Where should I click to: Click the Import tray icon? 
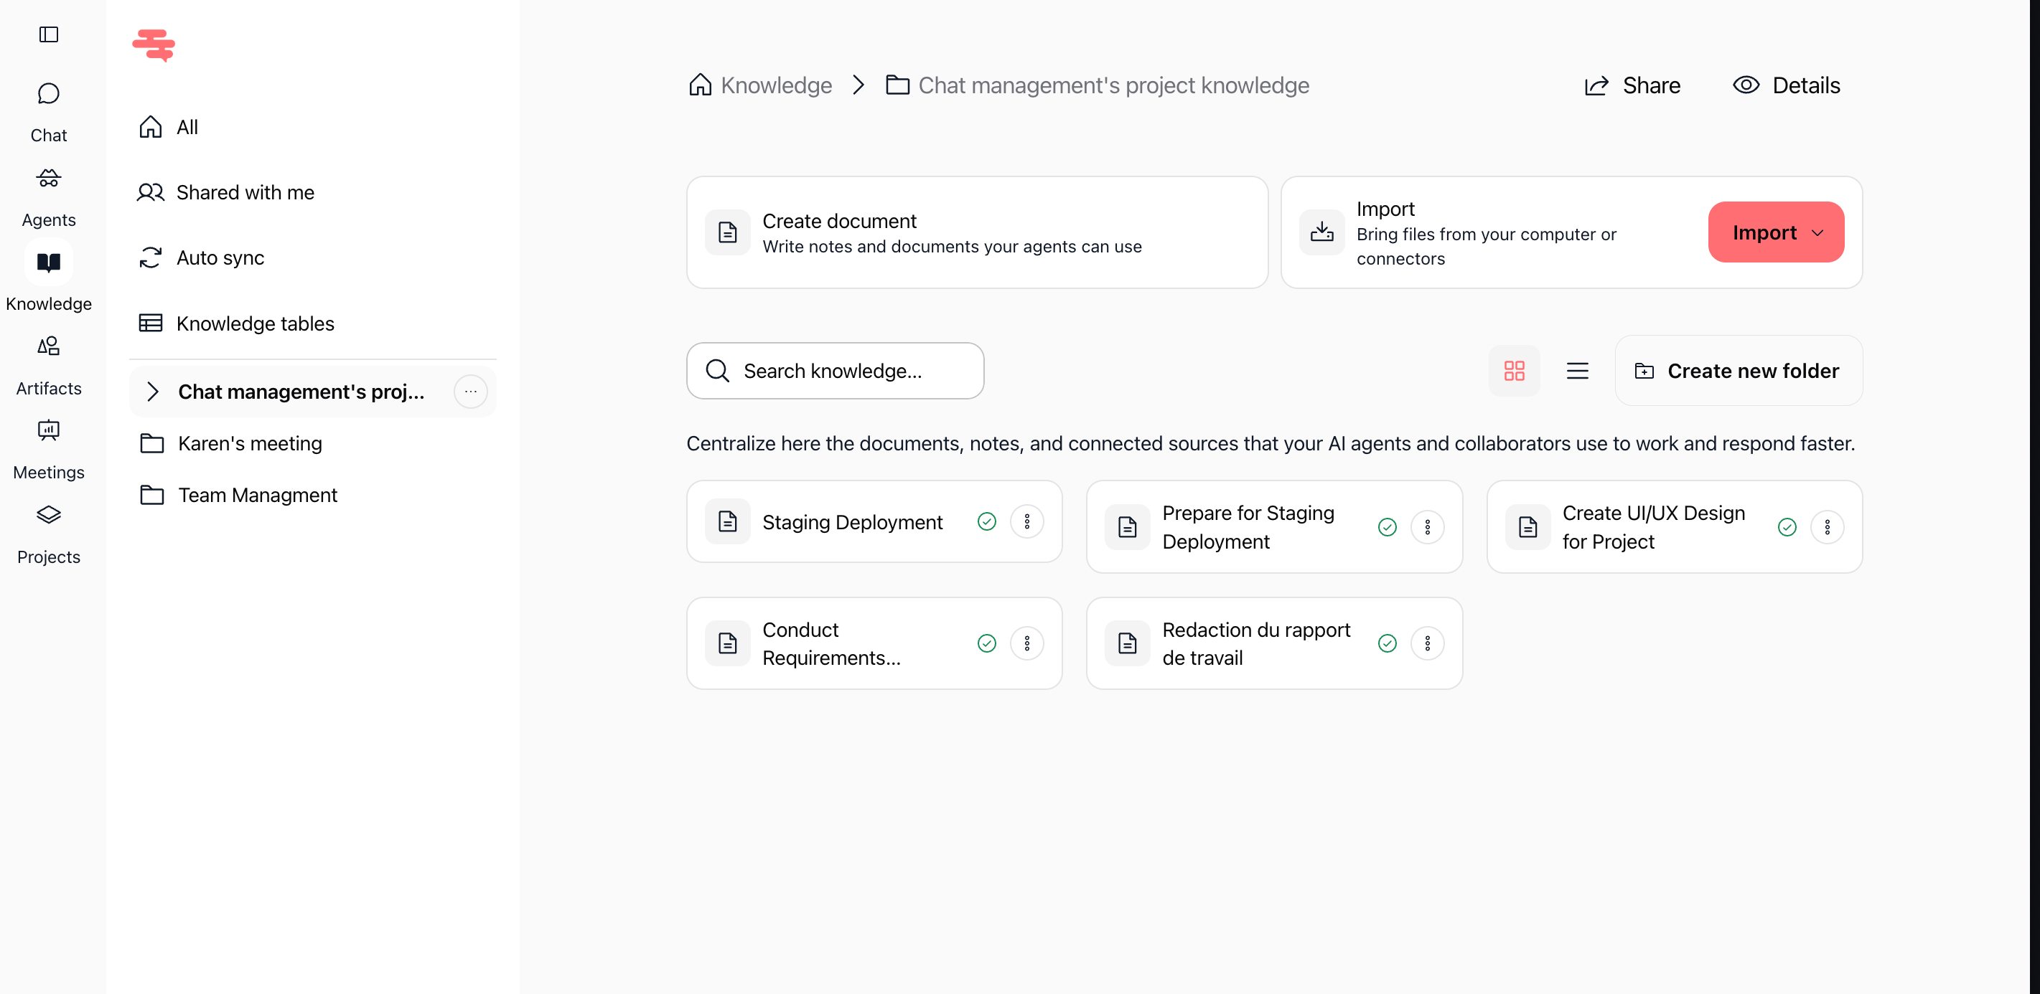coord(1321,232)
